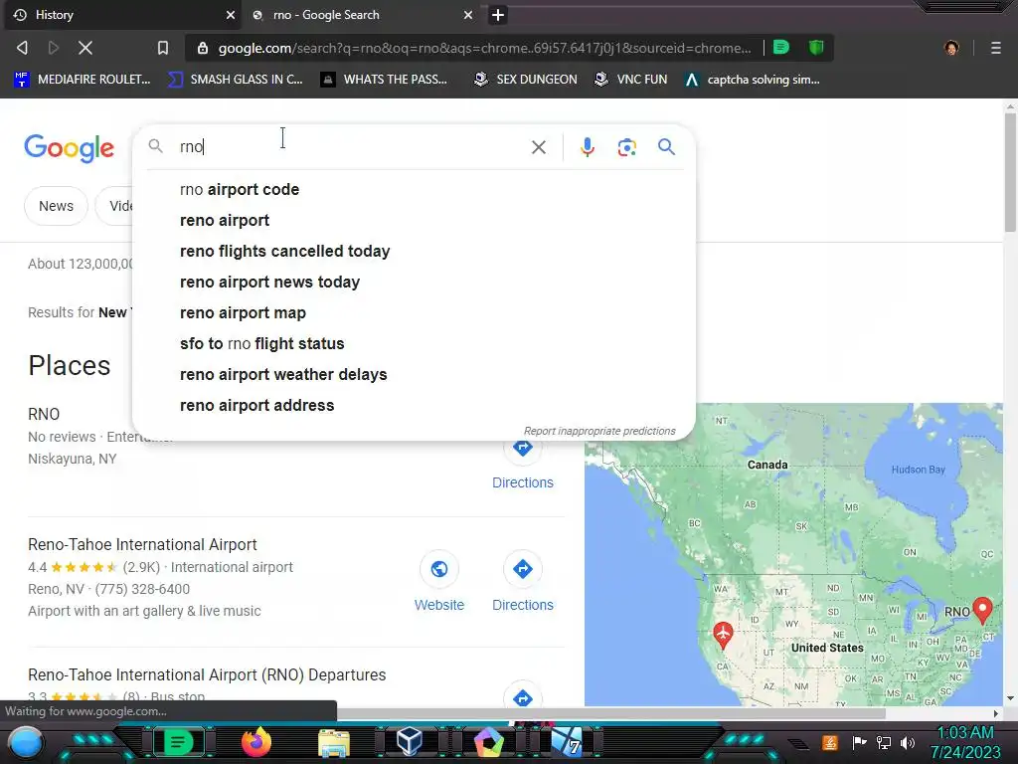Click the red RNO location pin on the map

click(983, 610)
